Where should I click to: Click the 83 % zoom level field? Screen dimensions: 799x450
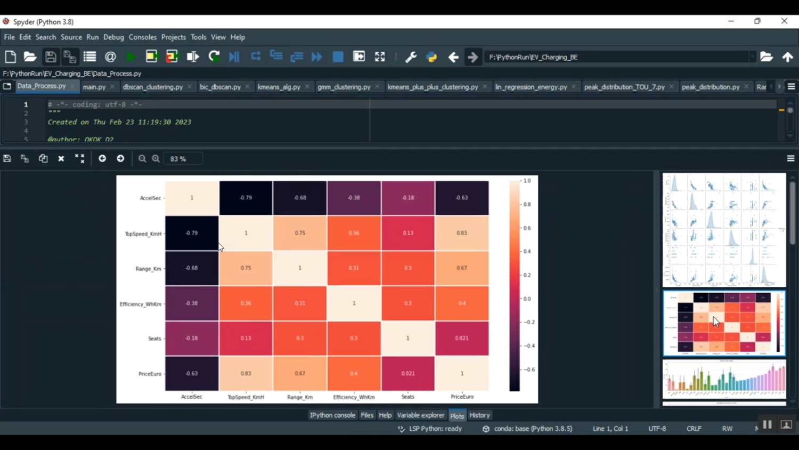tap(183, 159)
